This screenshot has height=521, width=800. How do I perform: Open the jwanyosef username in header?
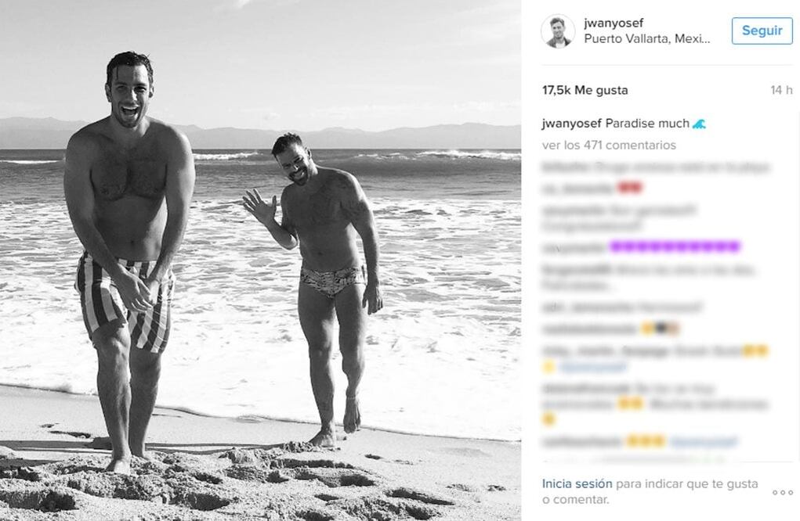click(614, 23)
